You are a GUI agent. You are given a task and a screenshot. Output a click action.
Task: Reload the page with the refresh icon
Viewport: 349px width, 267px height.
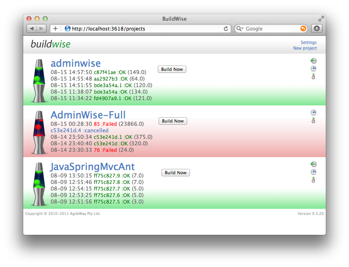click(x=226, y=28)
